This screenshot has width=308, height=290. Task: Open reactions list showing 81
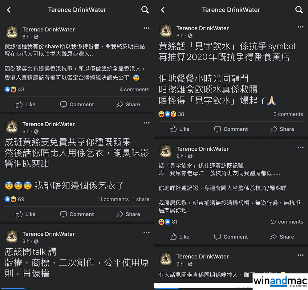tap(168, 222)
